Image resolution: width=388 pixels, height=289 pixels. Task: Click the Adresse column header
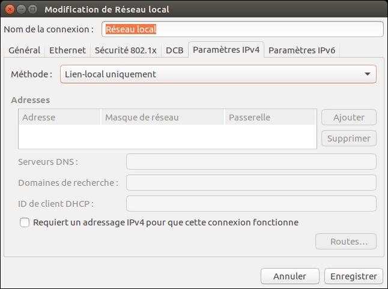(59, 118)
